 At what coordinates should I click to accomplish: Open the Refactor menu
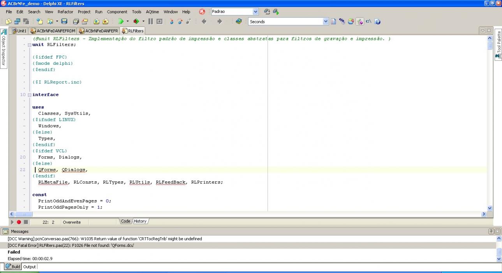coord(65,12)
